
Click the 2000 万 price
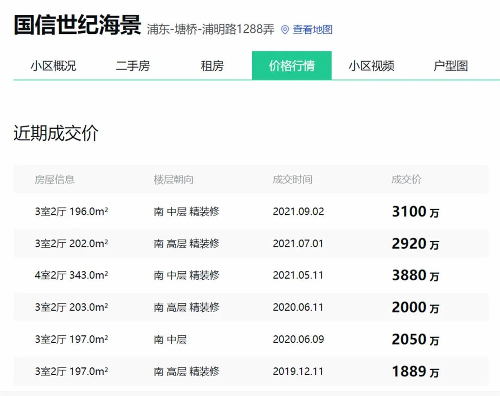pyautogui.click(x=415, y=307)
